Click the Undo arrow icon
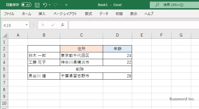Image resolution: width=199 pixels, height=109 pixels. [x=45, y=5]
